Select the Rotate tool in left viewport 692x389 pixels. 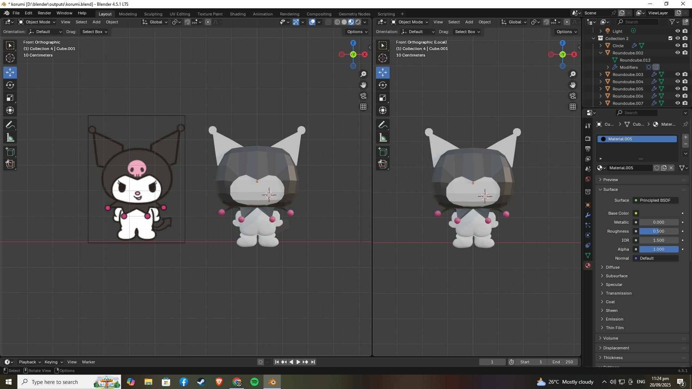tap(10, 85)
